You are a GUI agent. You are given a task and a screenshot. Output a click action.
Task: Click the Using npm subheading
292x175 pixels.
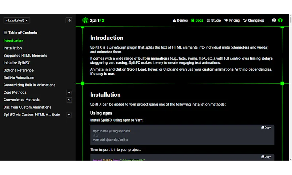tap(101, 113)
